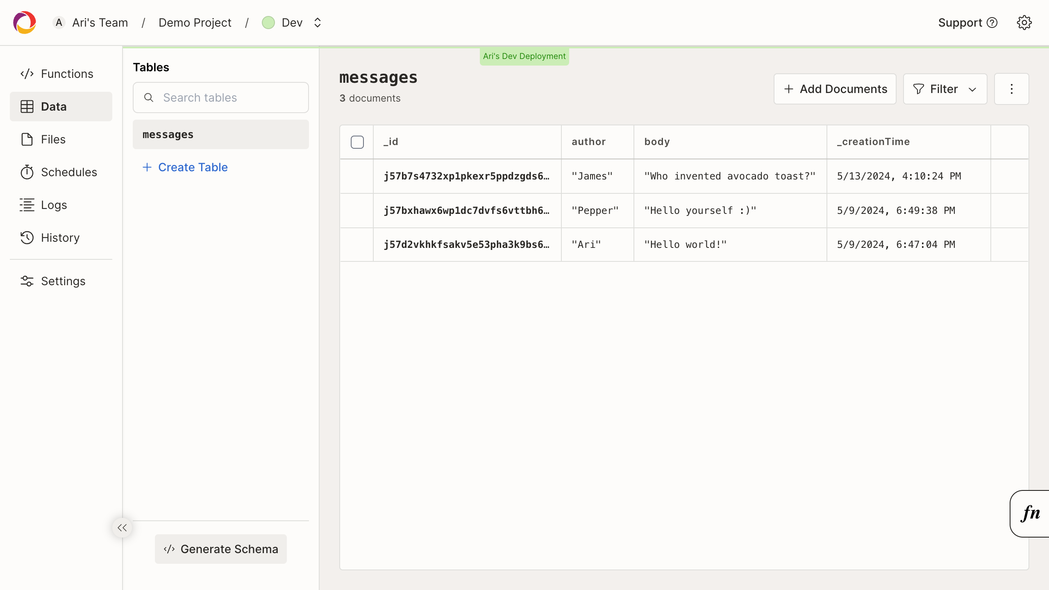Click "Hello yourself :)" body cell
This screenshot has height=590, width=1049.
pyautogui.click(x=730, y=211)
